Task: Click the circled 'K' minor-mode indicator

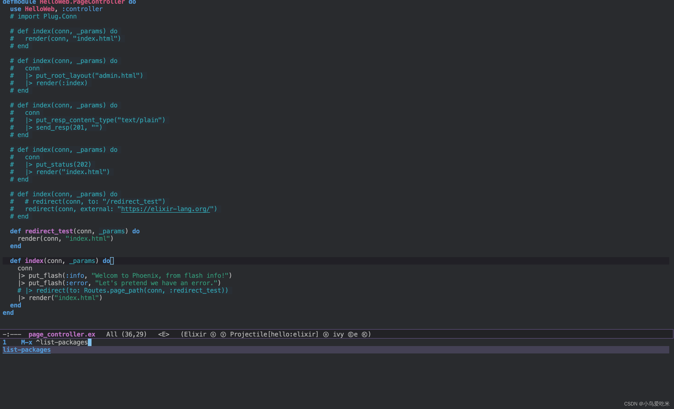Action: tap(364, 334)
